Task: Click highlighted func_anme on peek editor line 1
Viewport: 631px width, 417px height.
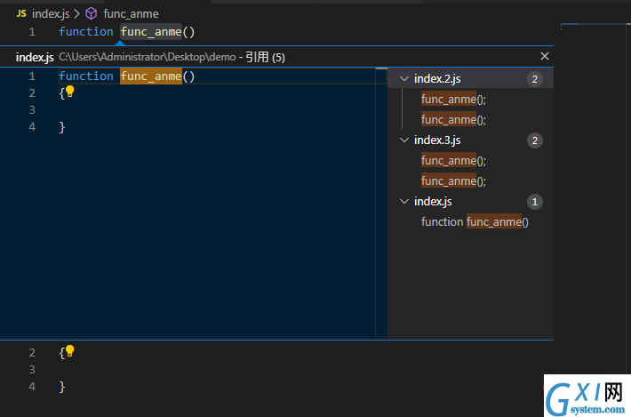Action: click(151, 76)
